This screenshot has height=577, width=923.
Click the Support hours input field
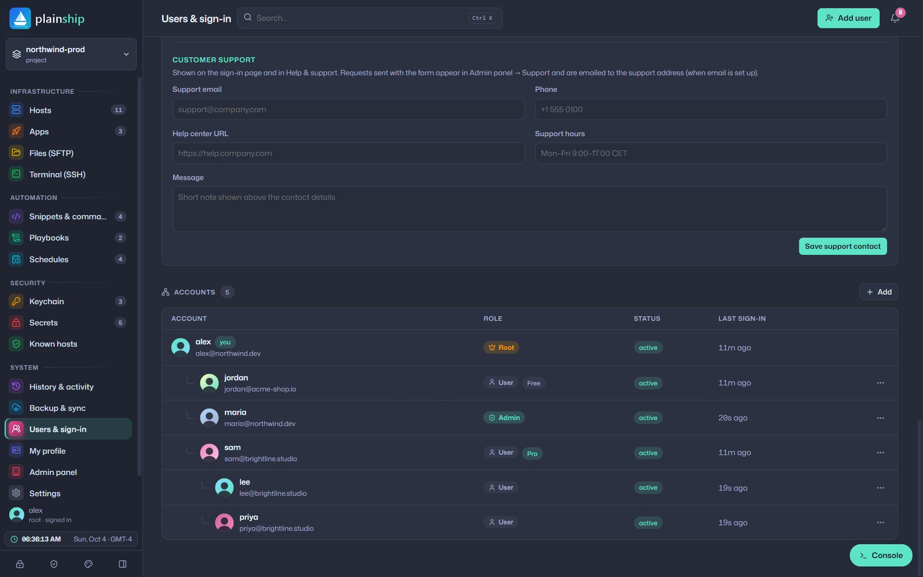[711, 153]
